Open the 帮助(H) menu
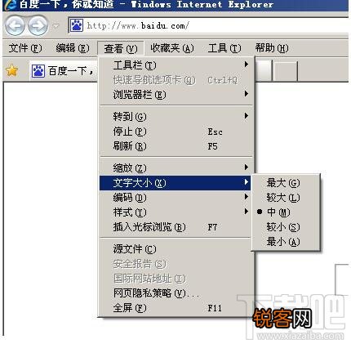 (272, 48)
